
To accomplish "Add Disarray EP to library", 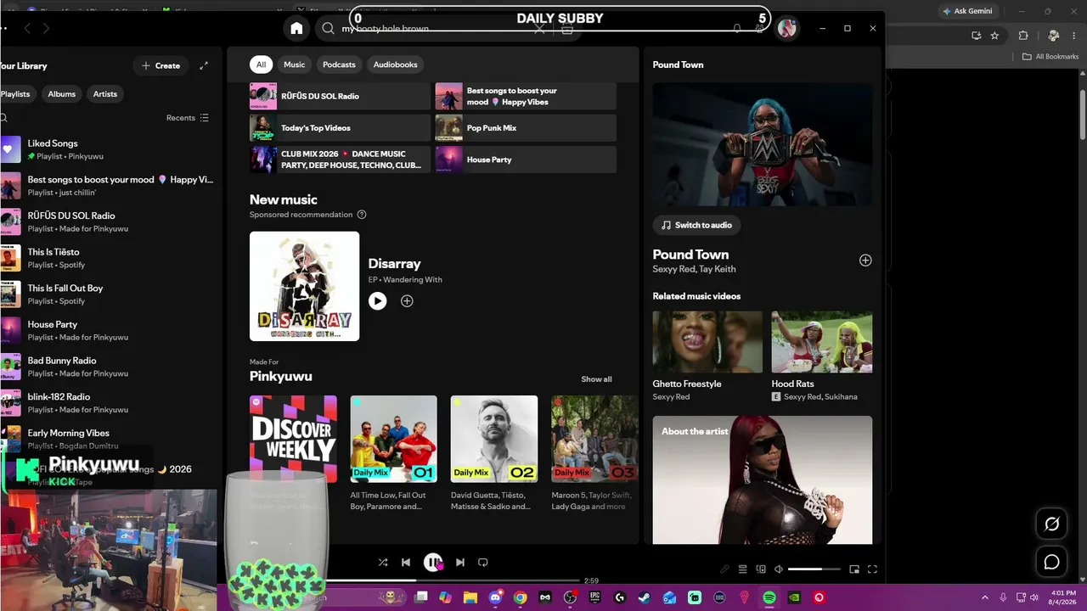I will [x=407, y=301].
